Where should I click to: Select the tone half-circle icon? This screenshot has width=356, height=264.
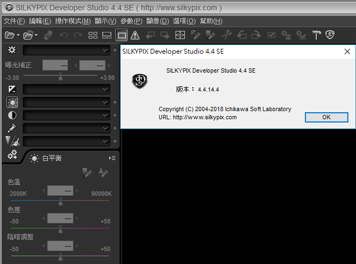[12, 115]
